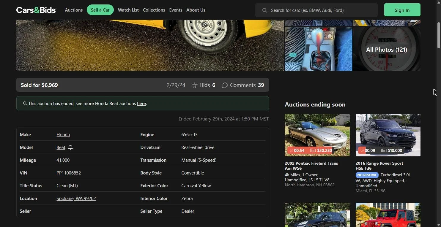
Task: Open Spokane, WA 99202 location link
Action: coord(76,199)
